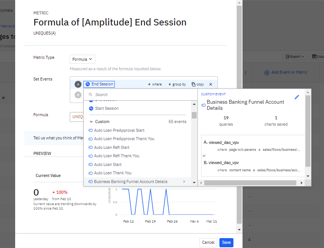Click the event B letter badge

pos(78,95)
